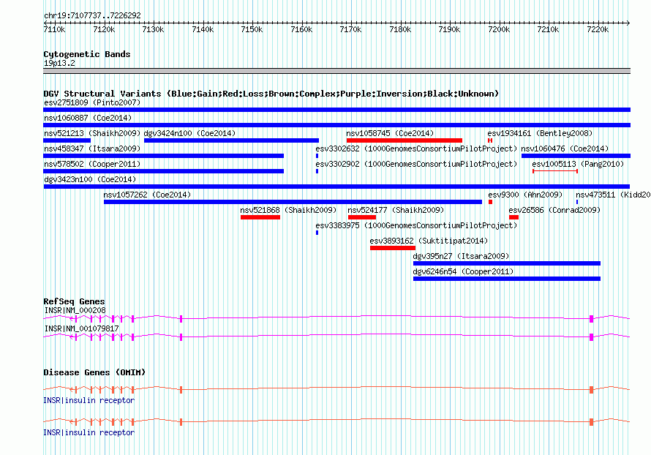This screenshot has height=455, width=651.
Task: Select the nsv524177 (Shaikh2009) label
Action: click(396, 210)
